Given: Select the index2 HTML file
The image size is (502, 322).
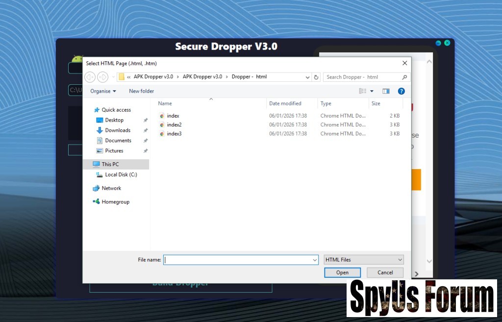Looking at the screenshot, I should [174, 125].
